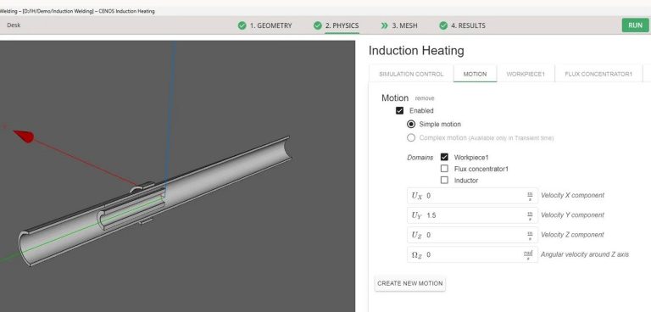Switch to the WORKPIECE1 tab
The height and width of the screenshot is (312, 651).
(x=526, y=74)
